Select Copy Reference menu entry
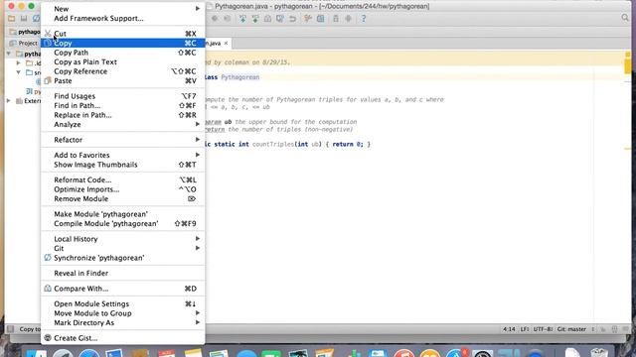The height and width of the screenshot is (357, 636). click(x=122, y=71)
